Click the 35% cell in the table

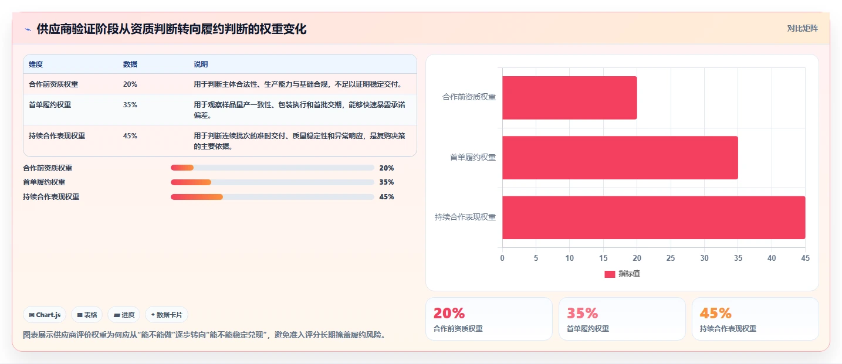130,105
